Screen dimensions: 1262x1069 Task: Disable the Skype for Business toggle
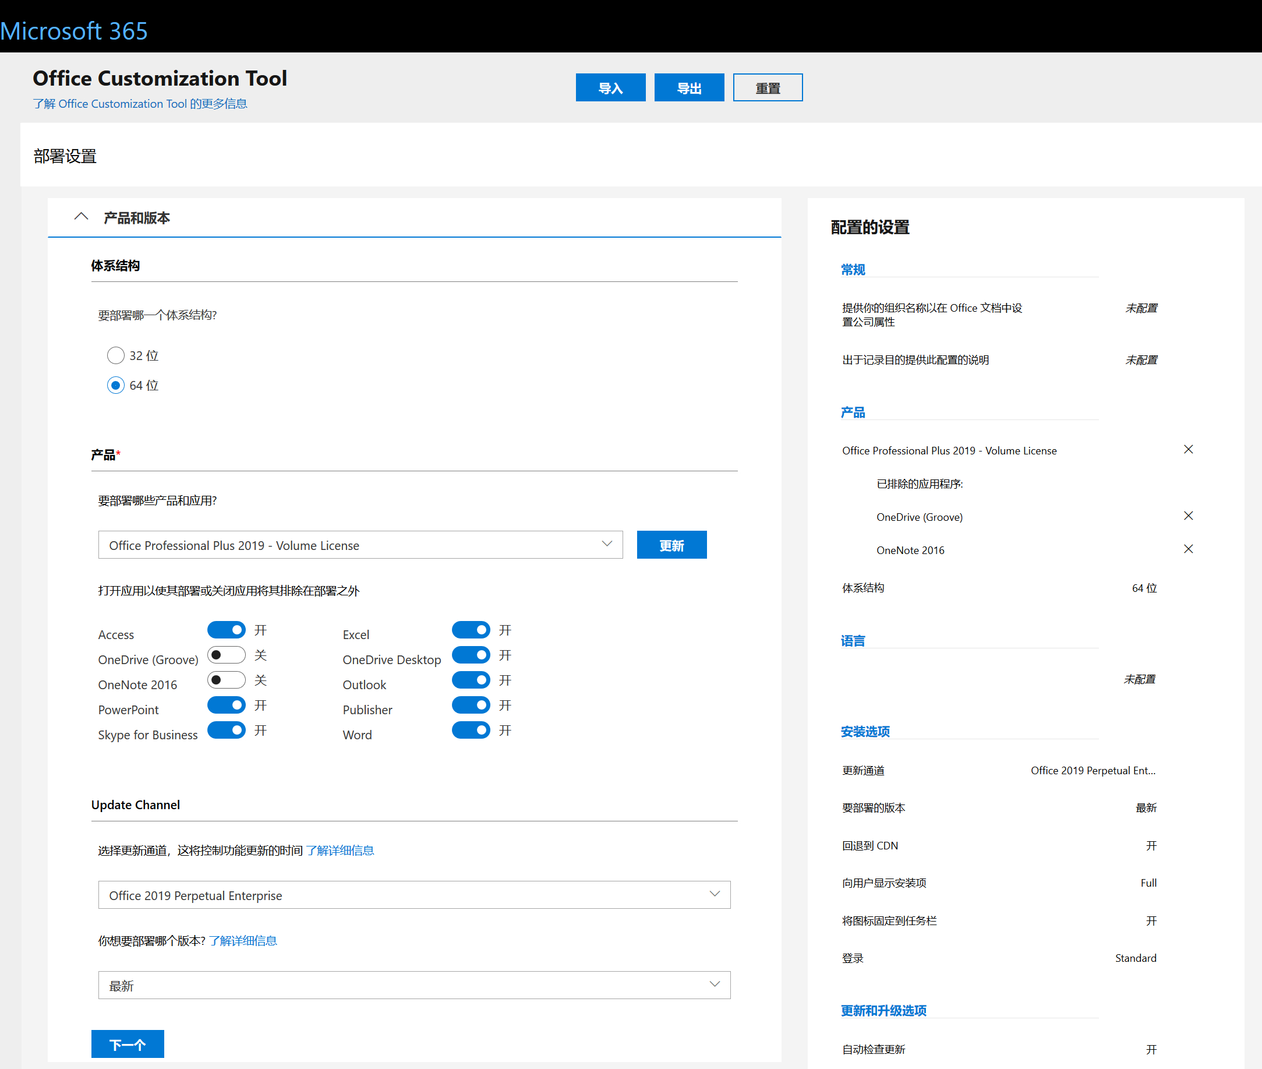coord(226,729)
